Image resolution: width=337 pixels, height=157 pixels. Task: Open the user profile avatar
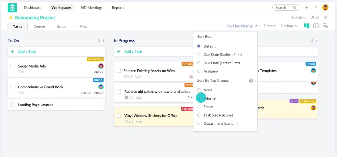pyautogui.click(x=325, y=7)
